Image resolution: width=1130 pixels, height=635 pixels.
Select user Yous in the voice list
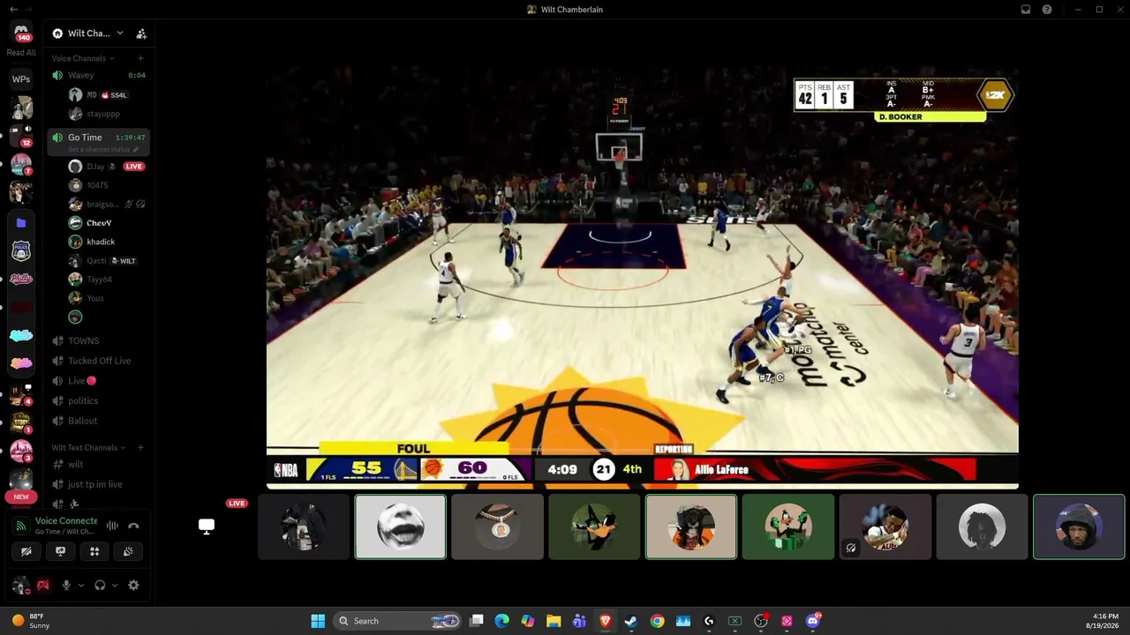coord(95,298)
